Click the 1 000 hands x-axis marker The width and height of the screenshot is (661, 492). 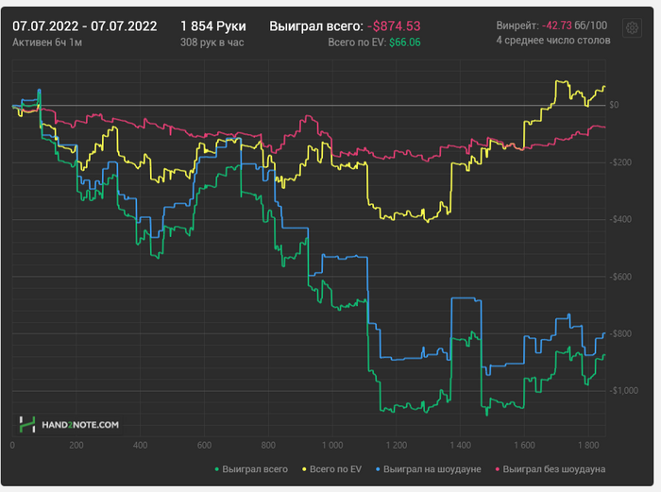point(332,445)
